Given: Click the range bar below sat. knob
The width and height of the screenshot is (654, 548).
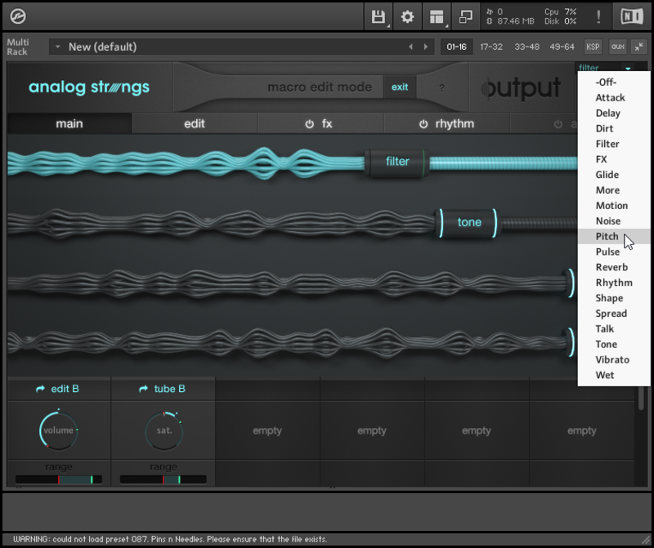Looking at the screenshot, I should 163,479.
